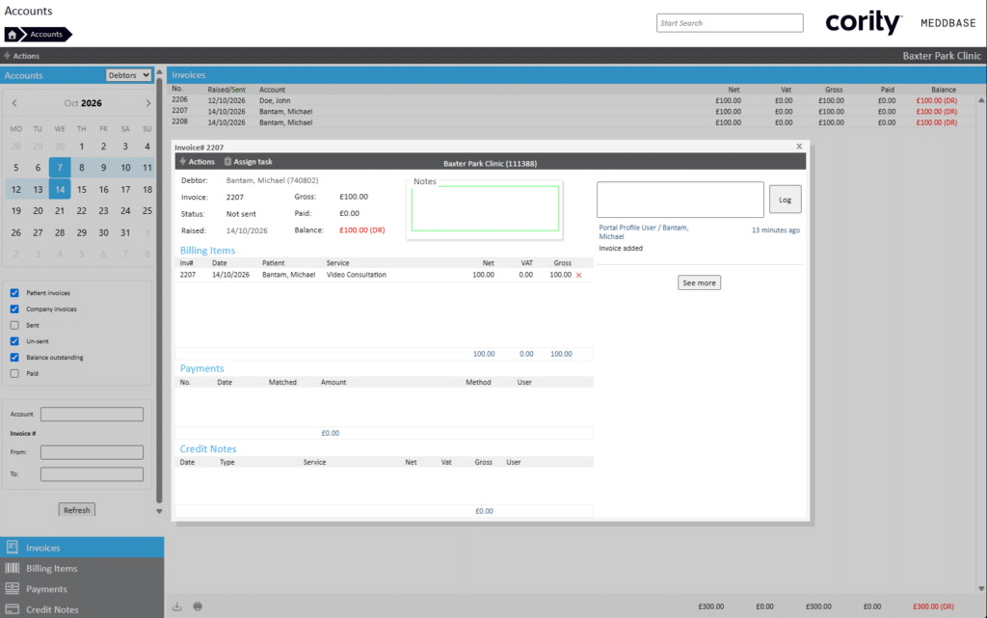
Task: Disable the Un-sent filter checkbox
Action: click(14, 341)
